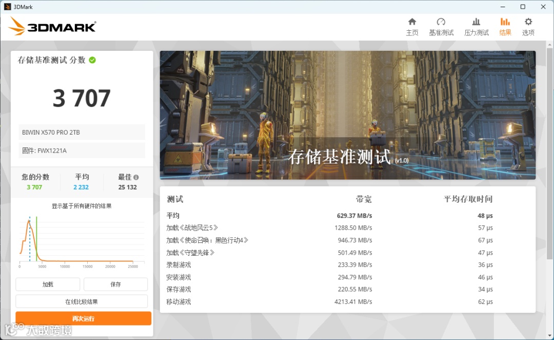
Task: Click the 平均存取时间 column header
Action: click(x=468, y=199)
